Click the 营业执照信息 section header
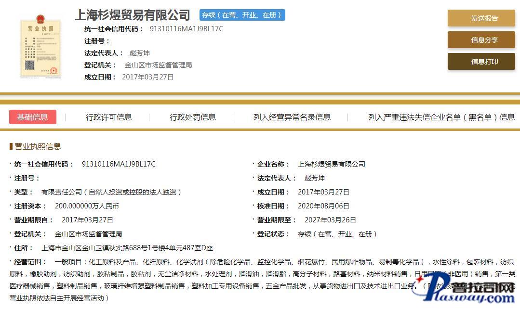520x309 pixels. [38, 146]
